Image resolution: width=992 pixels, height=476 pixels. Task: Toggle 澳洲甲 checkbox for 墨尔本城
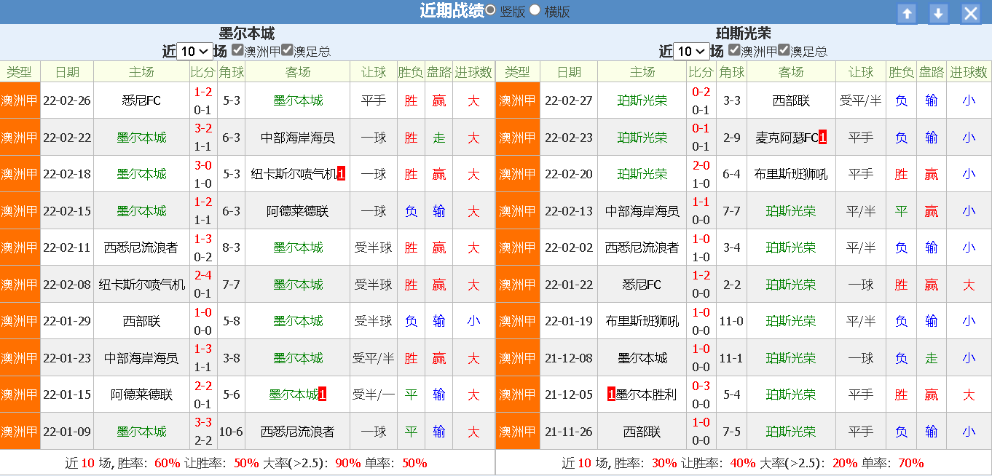(237, 50)
